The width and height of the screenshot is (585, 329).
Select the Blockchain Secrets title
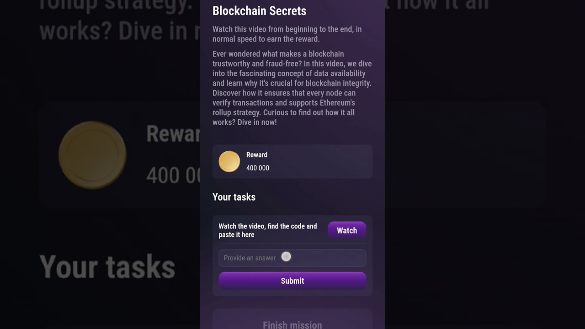coord(259,11)
